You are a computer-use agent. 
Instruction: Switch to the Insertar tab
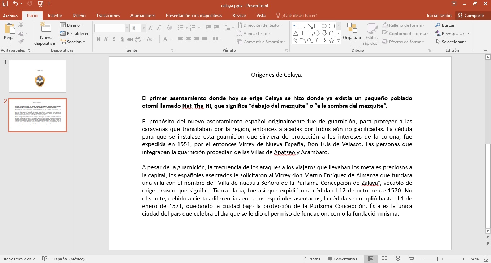coord(55,16)
